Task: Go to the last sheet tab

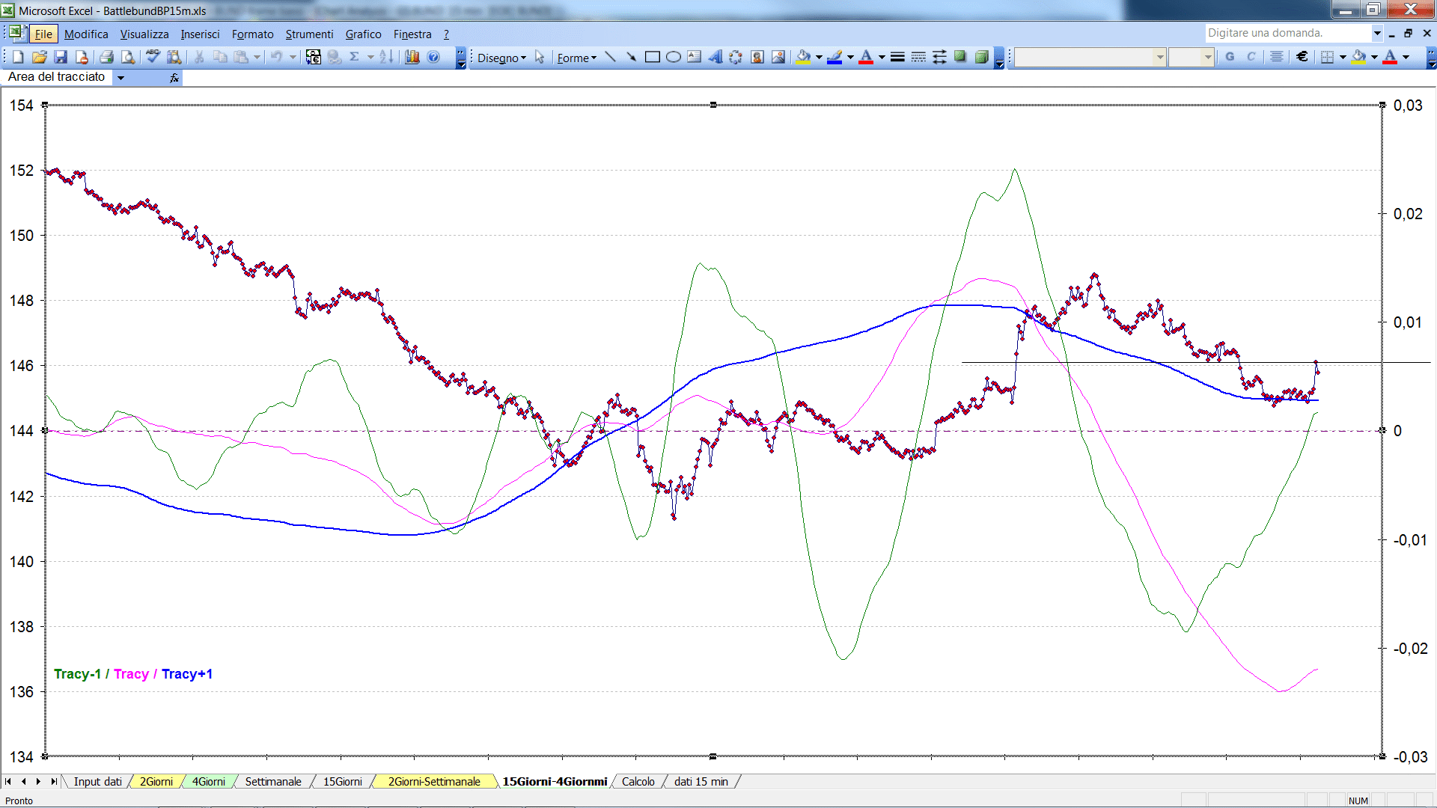Action: pos(54,782)
